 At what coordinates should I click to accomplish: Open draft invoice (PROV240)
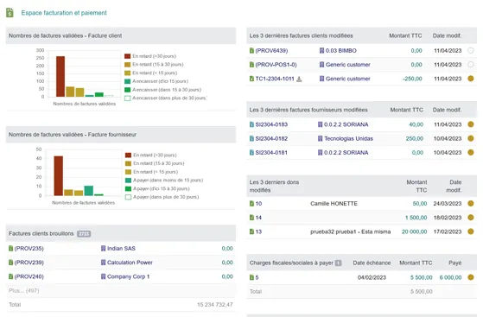click(x=29, y=276)
